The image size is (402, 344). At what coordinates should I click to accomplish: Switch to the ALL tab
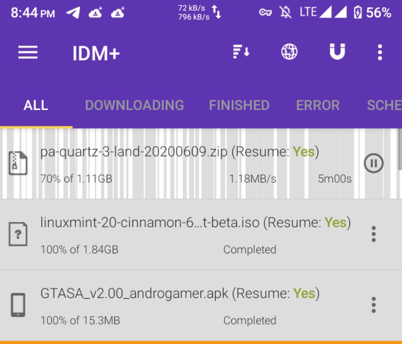36,105
